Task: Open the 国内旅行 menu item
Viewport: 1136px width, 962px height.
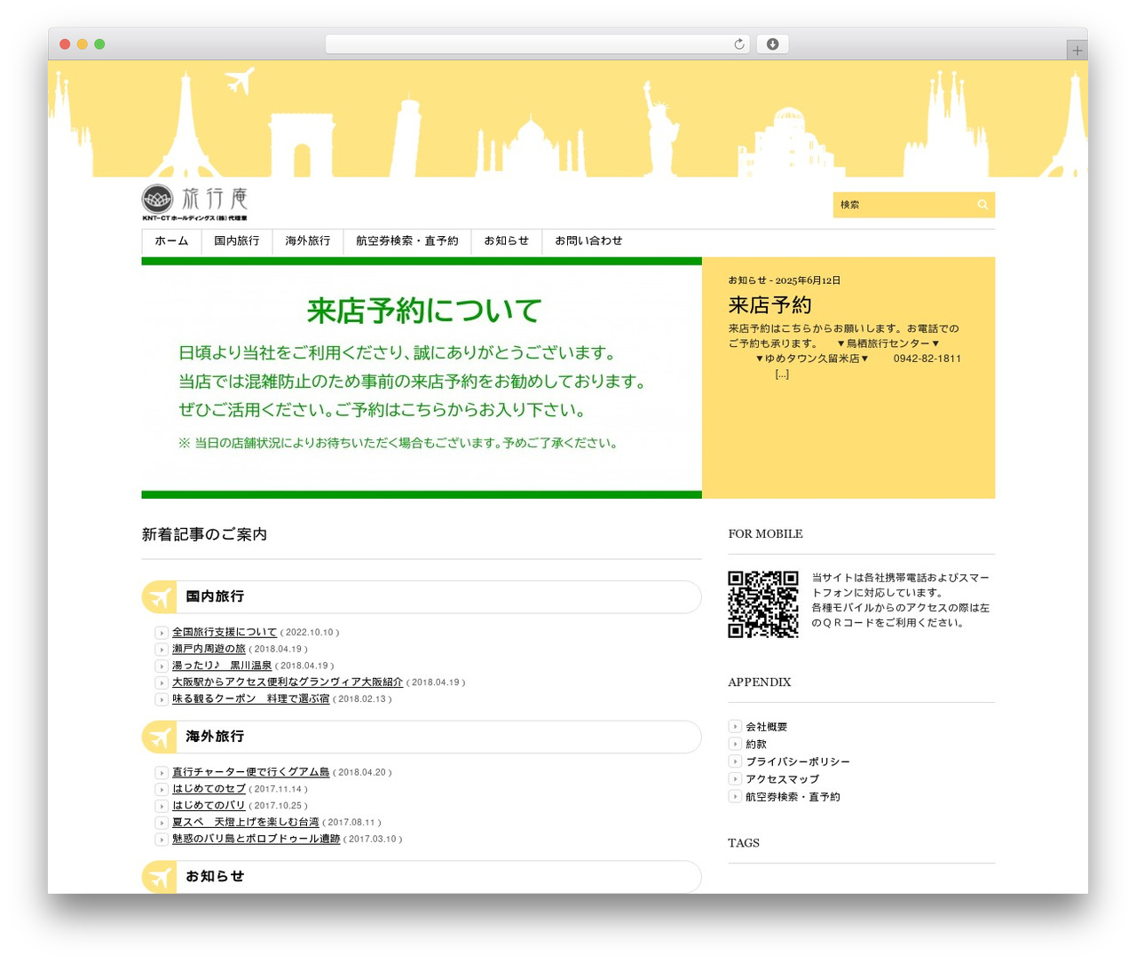Action: 237,241
